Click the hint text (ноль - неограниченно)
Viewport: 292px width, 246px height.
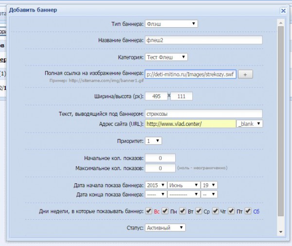(x=202, y=168)
